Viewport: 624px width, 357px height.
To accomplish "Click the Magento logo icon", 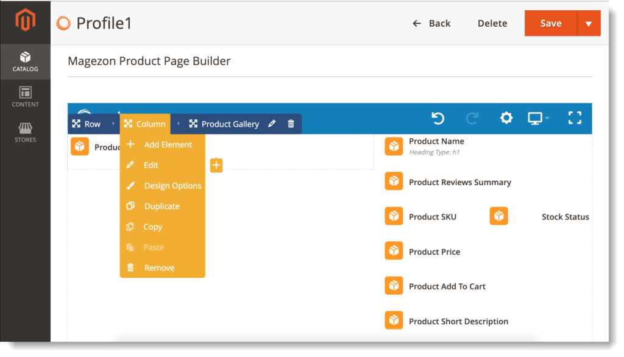I will (x=25, y=20).
